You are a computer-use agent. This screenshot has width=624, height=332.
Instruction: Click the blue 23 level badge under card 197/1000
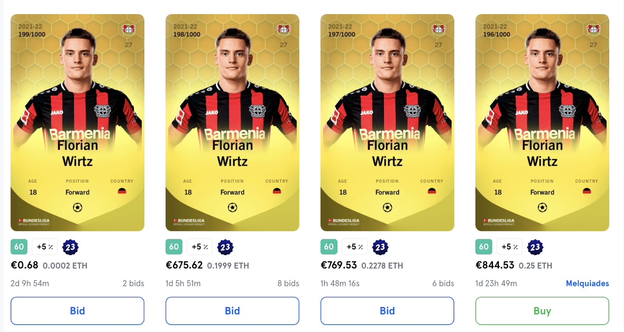pyautogui.click(x=380, y=247)
